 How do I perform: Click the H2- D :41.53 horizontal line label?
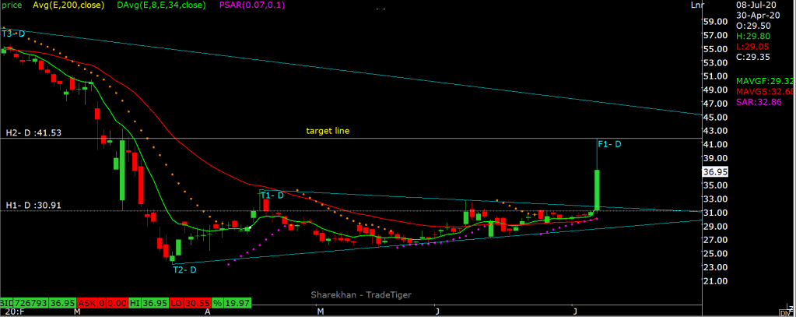pos(31,133)
